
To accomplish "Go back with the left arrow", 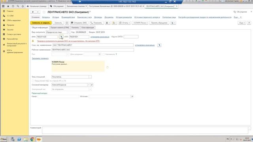I will click(x=33, y=12).
